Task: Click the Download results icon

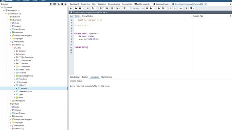Action: coord(186,8)
